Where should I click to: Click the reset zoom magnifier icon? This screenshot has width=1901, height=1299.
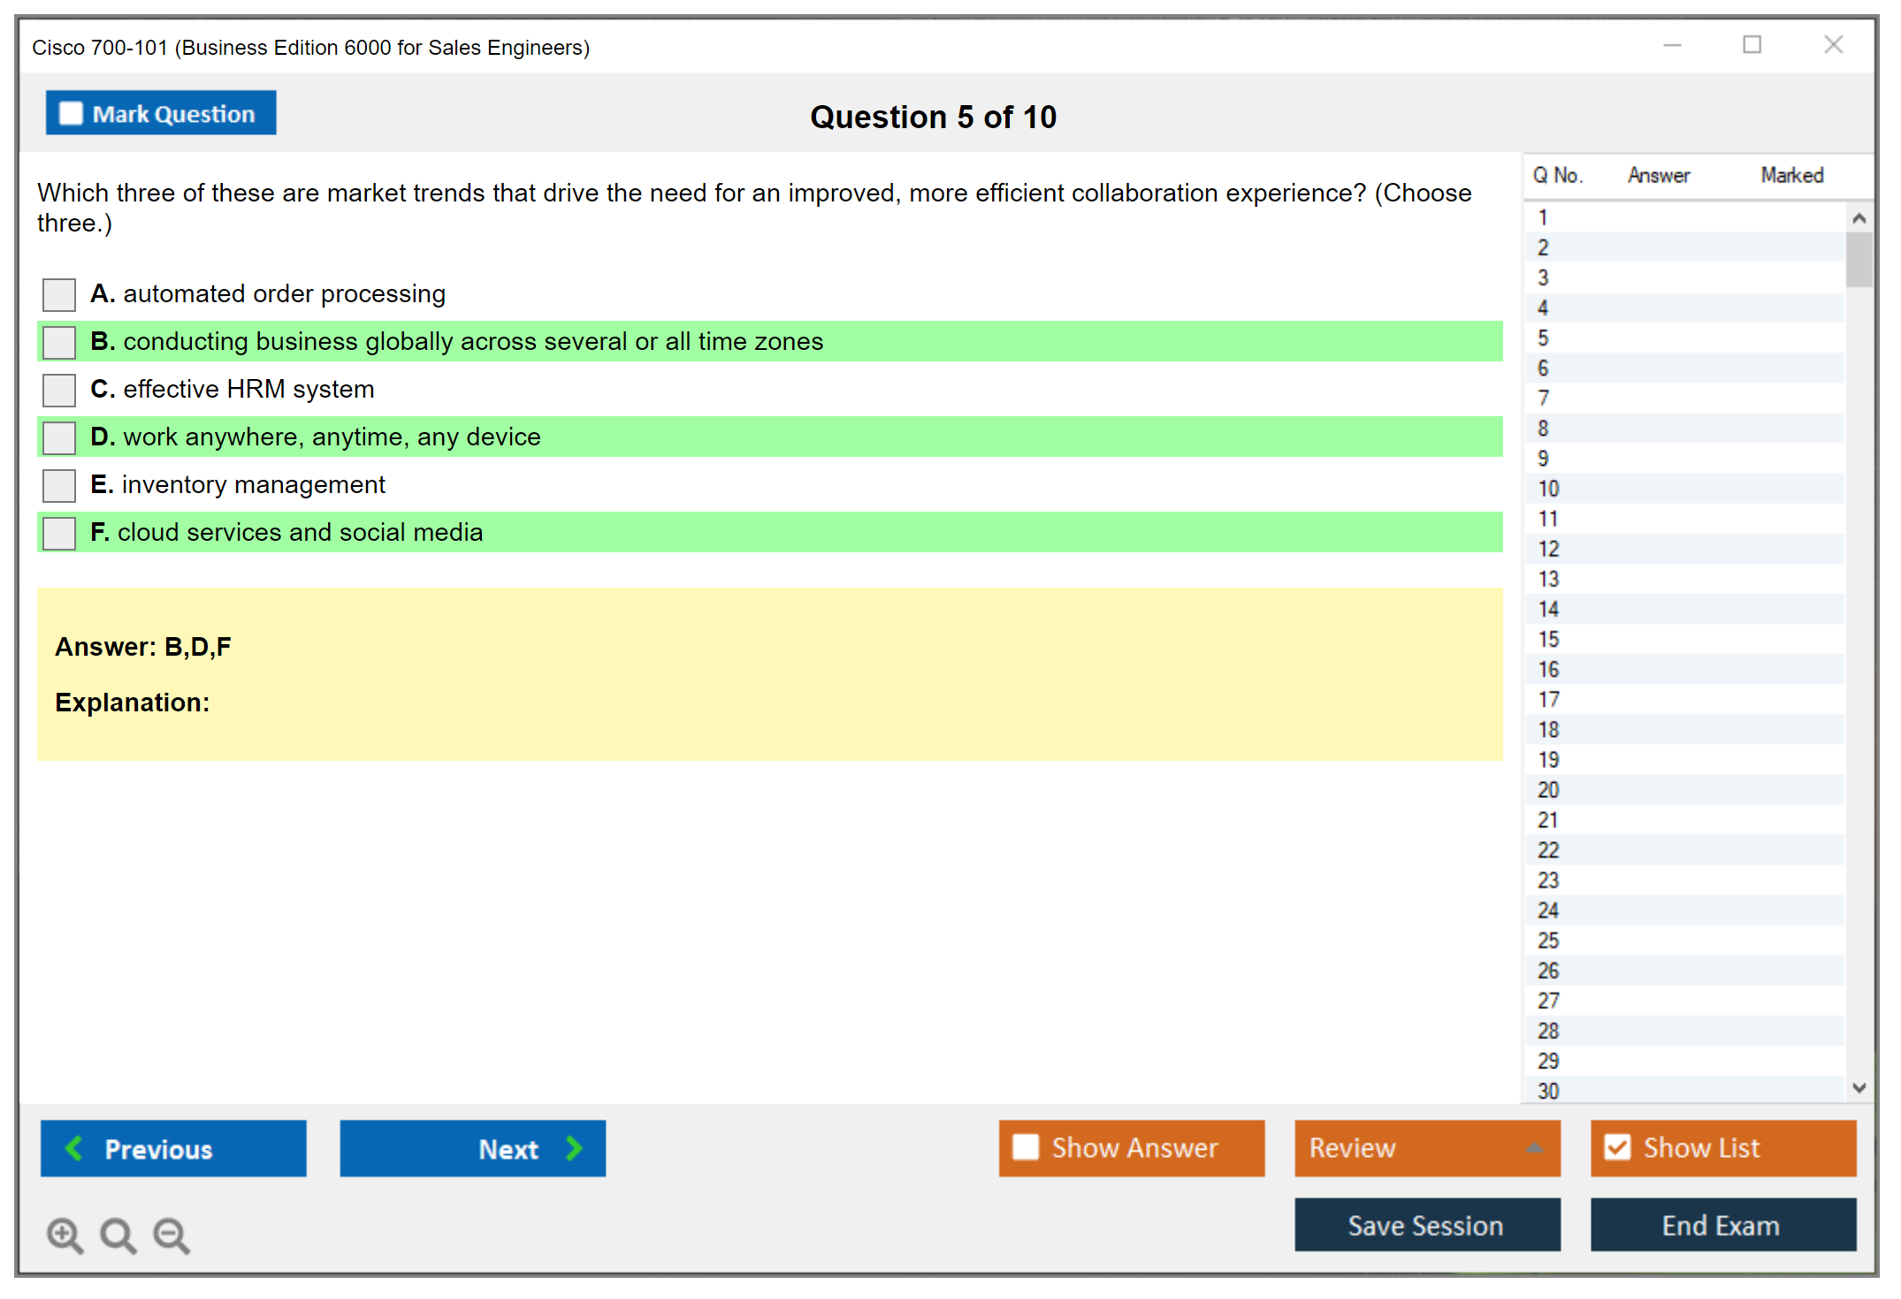[118, 1234]
